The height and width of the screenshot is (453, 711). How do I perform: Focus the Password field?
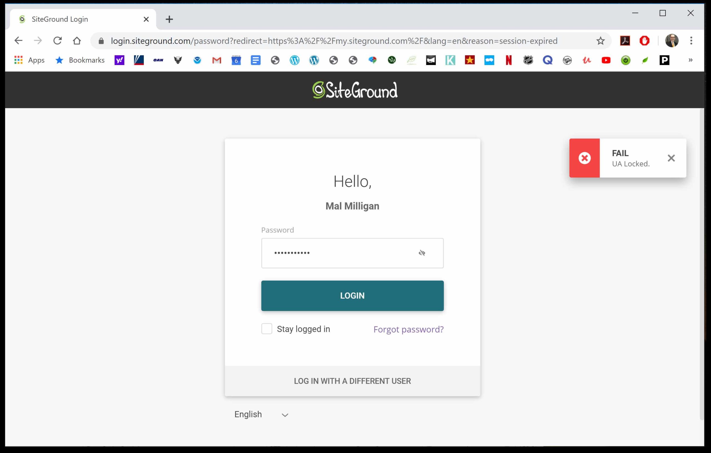click(x=352, y=253)
